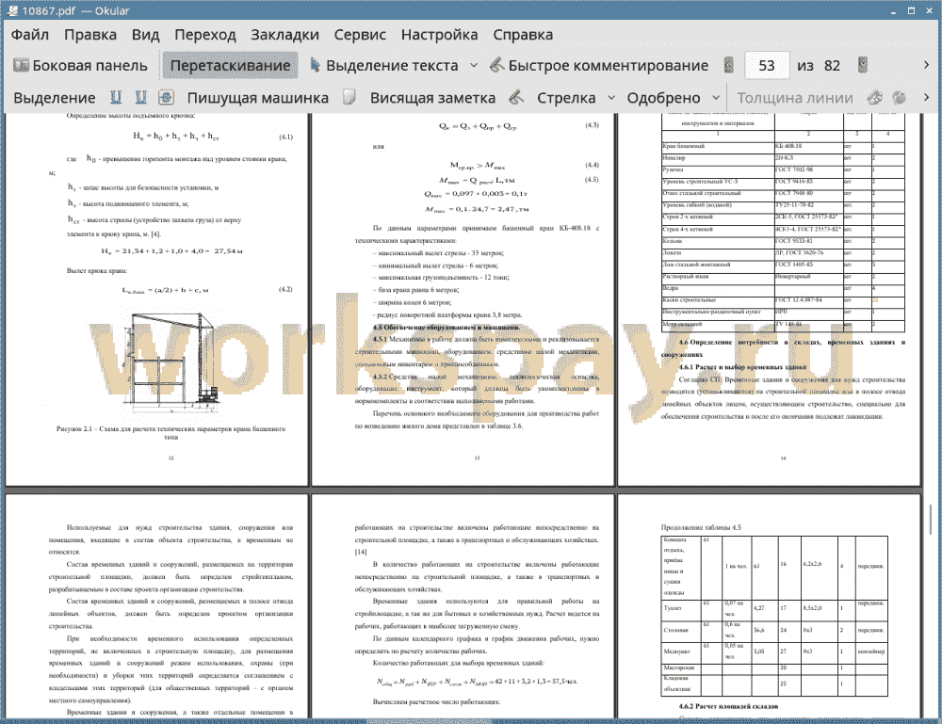The width and height of the screenshot is (942, 724).
Task: Click the pencil icon beside Стрелка
Action: (516, 97)
